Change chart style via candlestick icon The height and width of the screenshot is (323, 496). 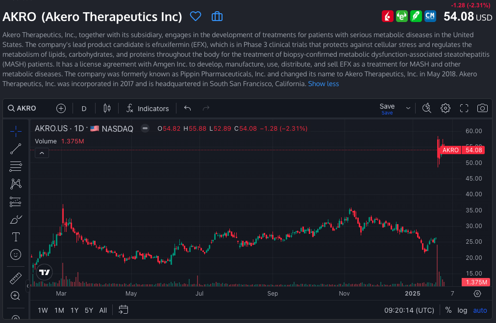tap(107, 108)
